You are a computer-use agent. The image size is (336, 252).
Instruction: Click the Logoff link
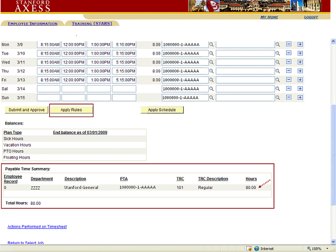click(x=311, y=17)
